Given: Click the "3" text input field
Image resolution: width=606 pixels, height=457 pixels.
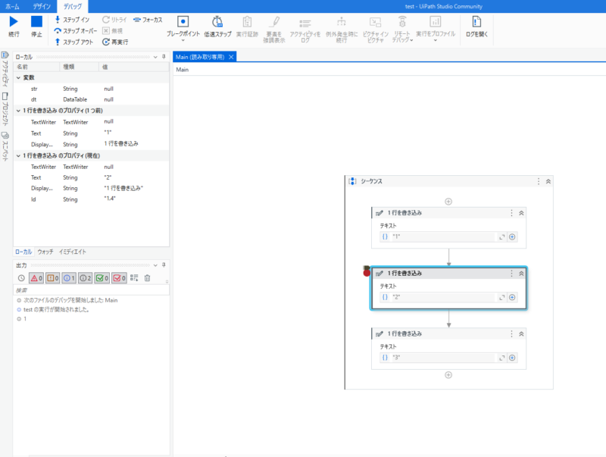Looking at the screenshot, I should tap(443, 358).
